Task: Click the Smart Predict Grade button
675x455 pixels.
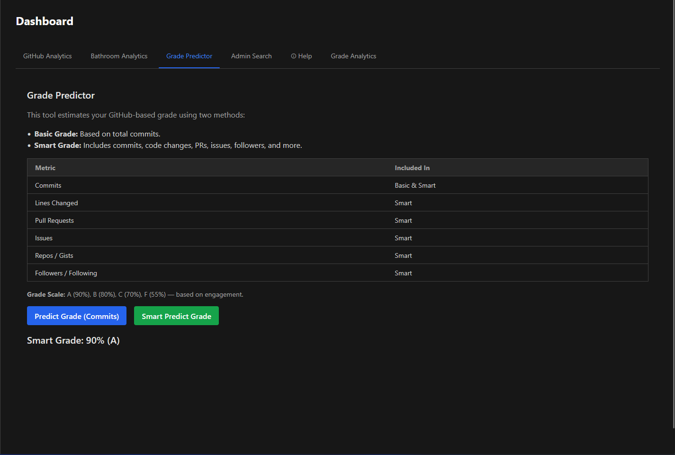Action: [x=176, y=316]
